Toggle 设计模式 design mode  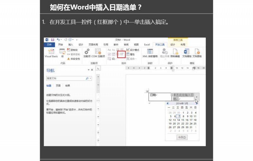[133, 50]
